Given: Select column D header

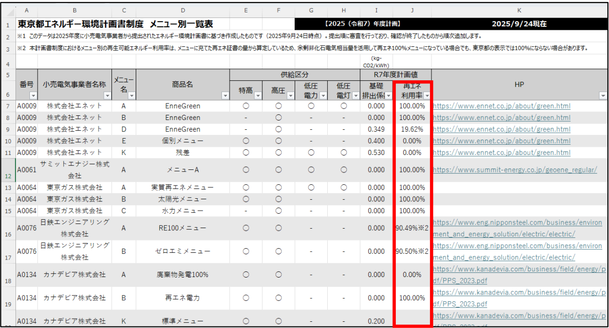Looking at the screenshot, I should tap(183, 10).
